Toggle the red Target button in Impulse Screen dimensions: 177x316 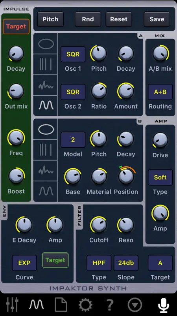[x=16, y=26]
